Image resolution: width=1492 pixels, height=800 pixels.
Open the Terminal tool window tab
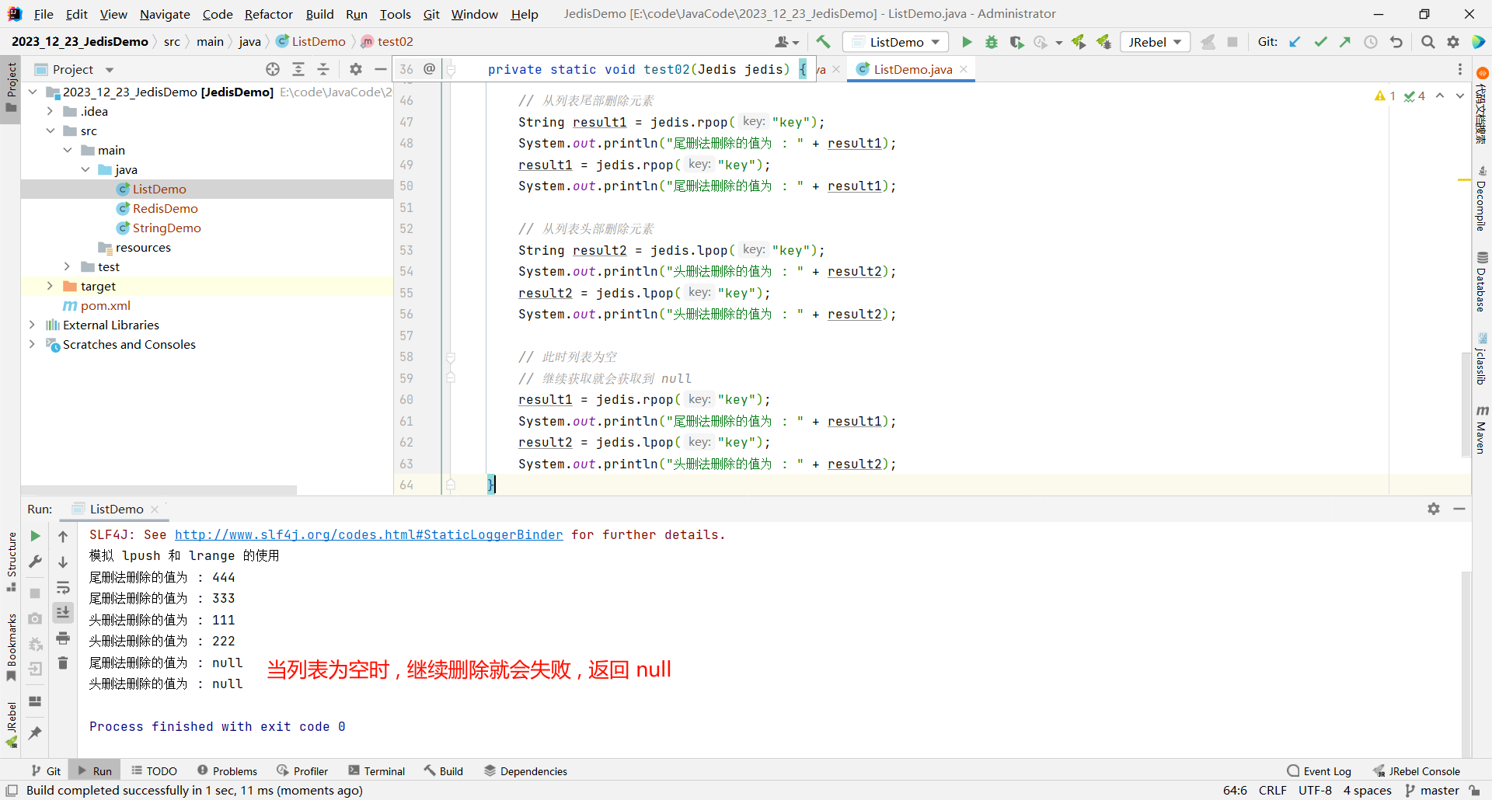(377, 770)
